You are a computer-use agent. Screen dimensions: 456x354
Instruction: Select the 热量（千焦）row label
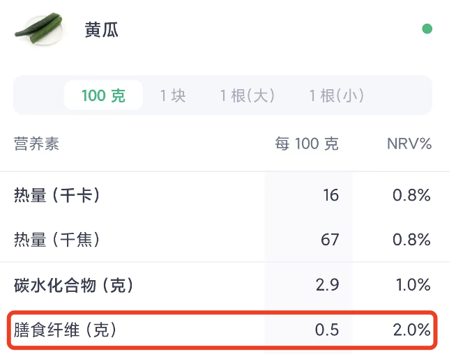click(57, 240)
